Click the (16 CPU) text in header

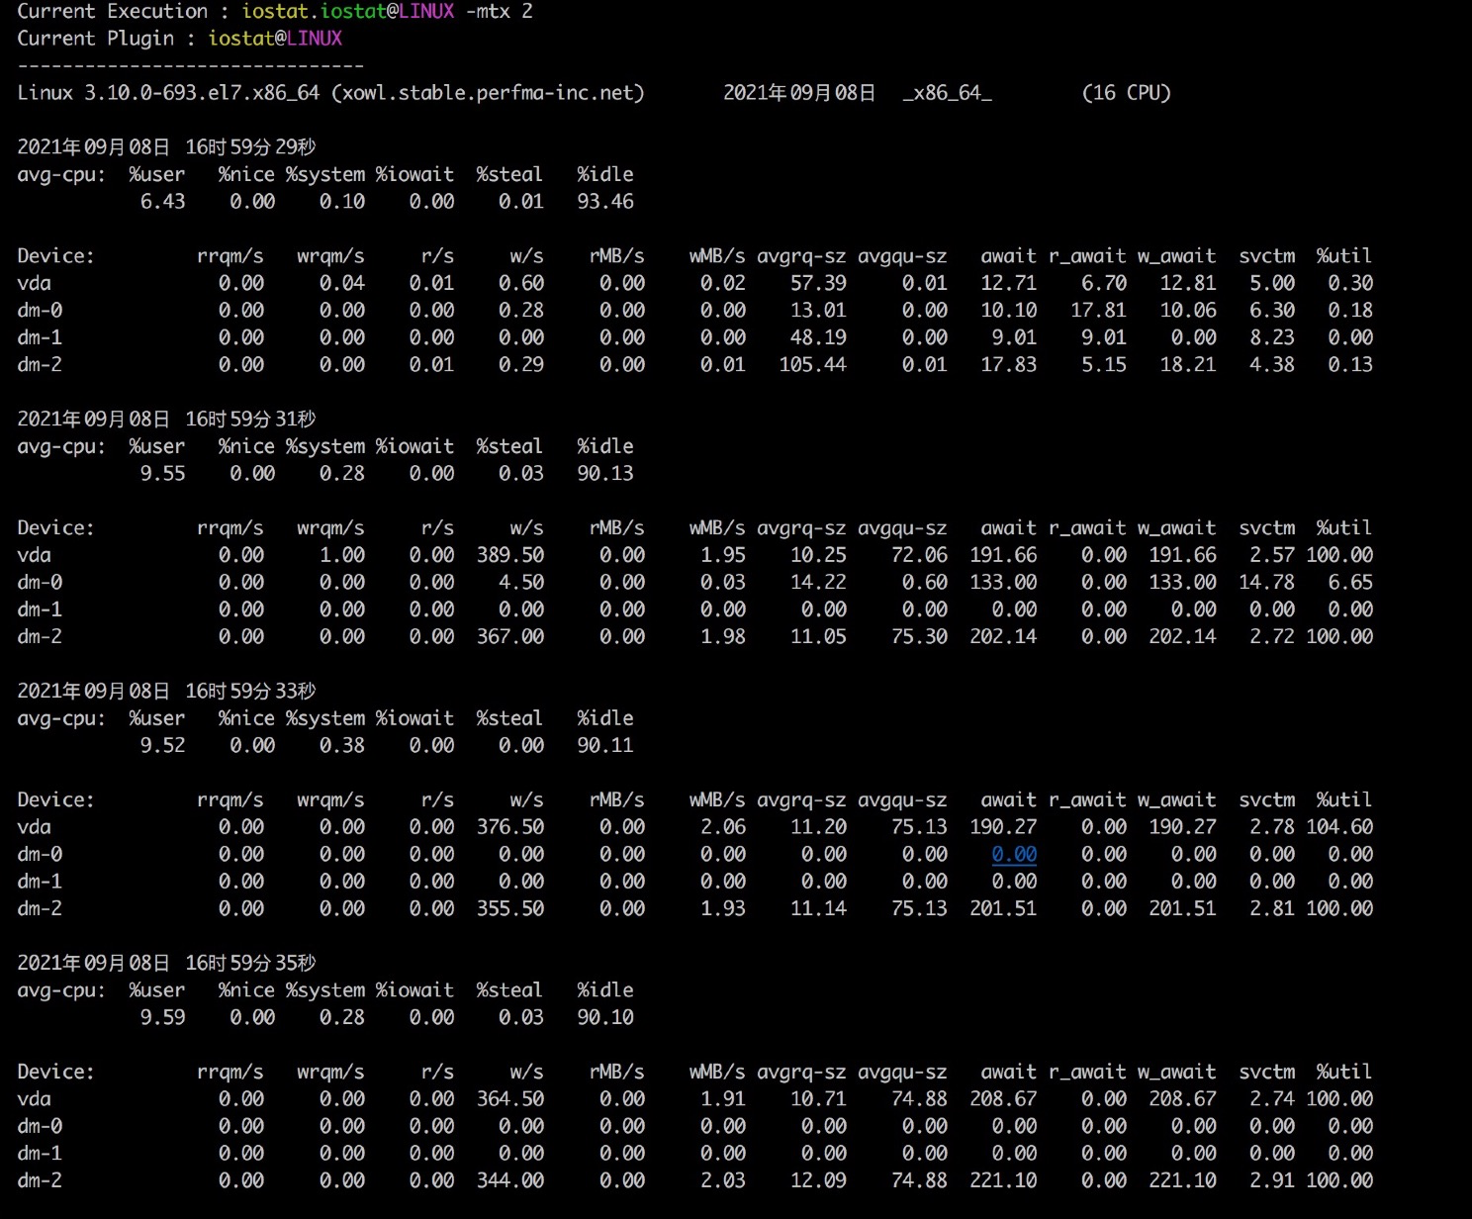(1127, 93)
